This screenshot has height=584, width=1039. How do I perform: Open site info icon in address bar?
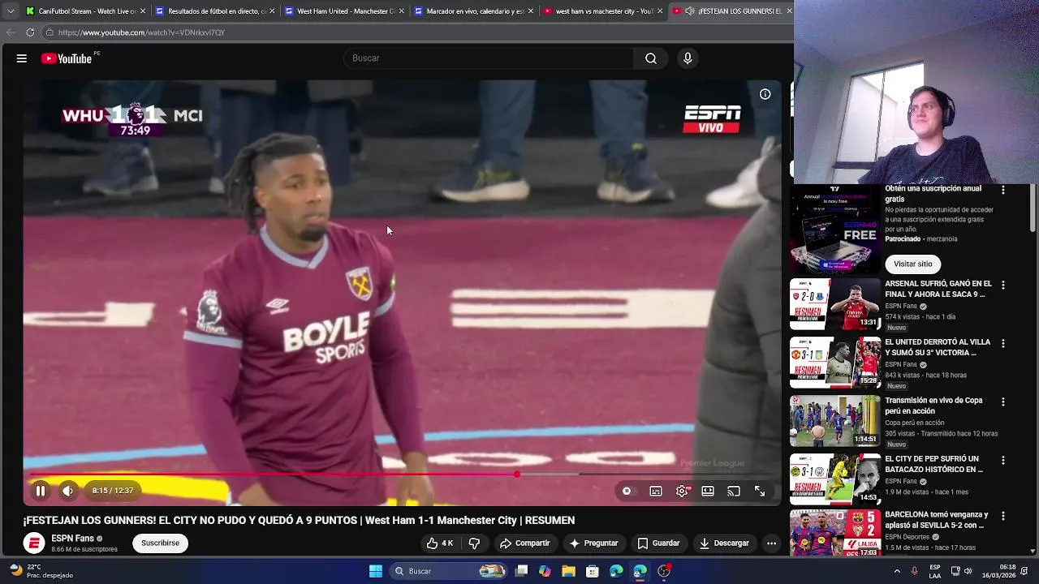[50, 32]
